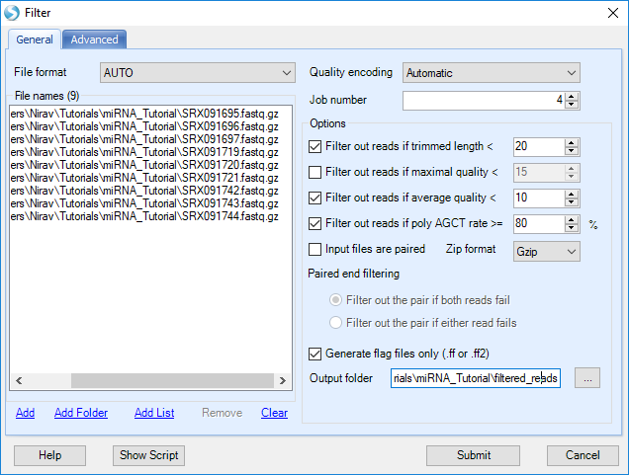The image size is (629, 475).
Task: Click the poly AGCT rate field showing 80
Action: 539,223
